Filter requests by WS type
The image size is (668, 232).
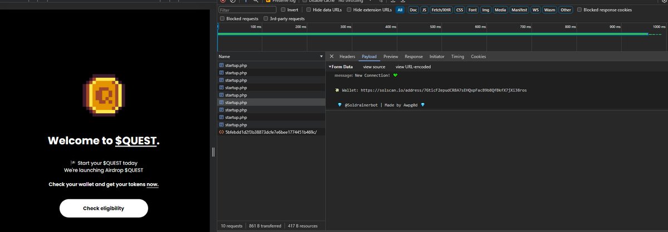536,10
